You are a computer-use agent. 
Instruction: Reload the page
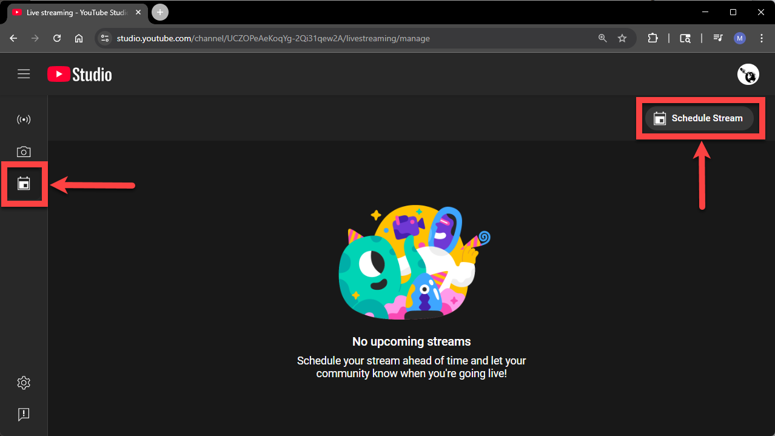[57, 38]
